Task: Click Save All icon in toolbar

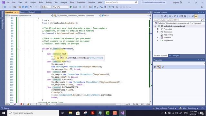Action: click(26, 7)
